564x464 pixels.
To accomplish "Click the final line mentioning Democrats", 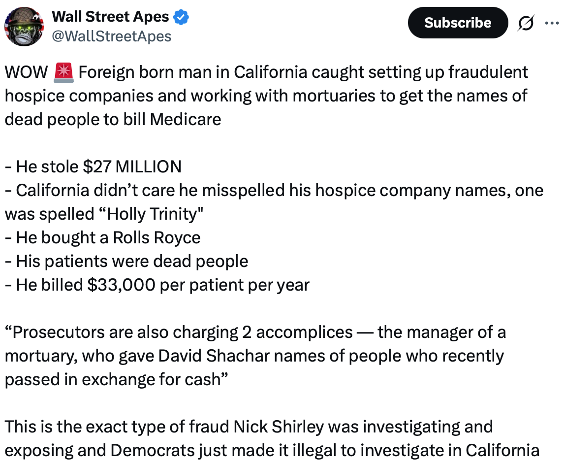I will coord(272,450).
